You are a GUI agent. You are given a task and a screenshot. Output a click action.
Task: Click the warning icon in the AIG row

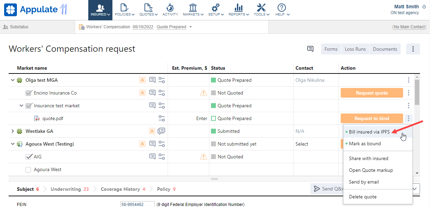(204, 157)
